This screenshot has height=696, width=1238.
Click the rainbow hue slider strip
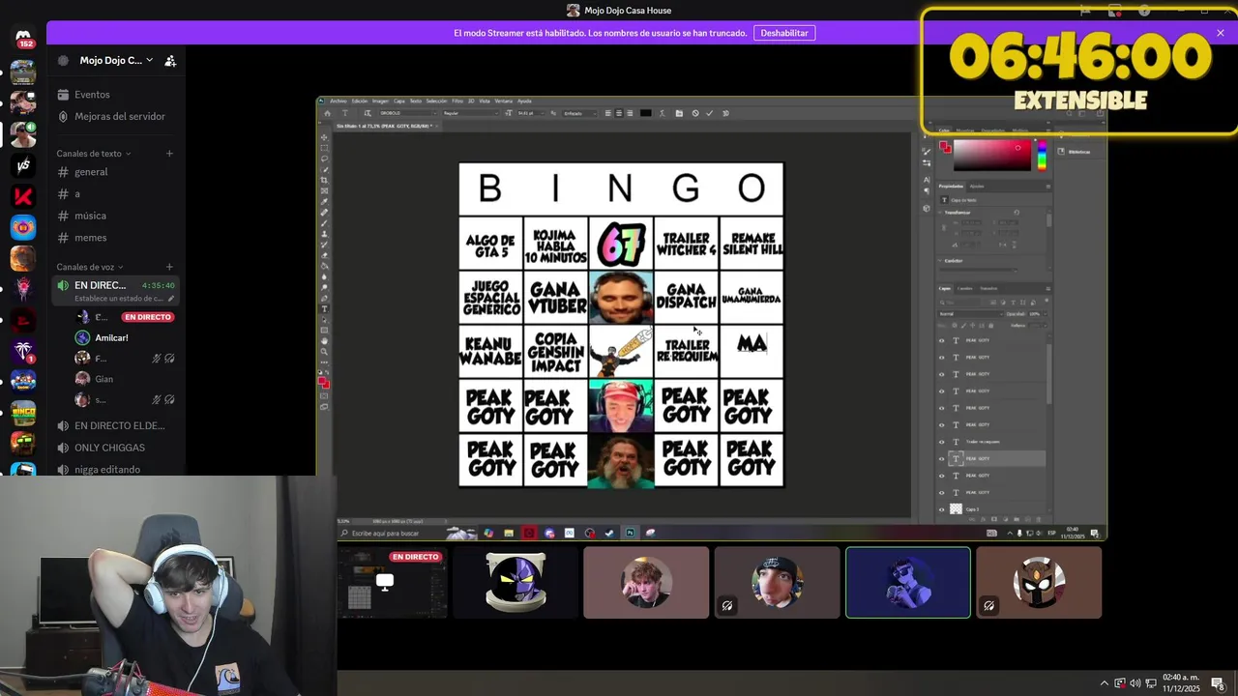[x=1042, y=155]
